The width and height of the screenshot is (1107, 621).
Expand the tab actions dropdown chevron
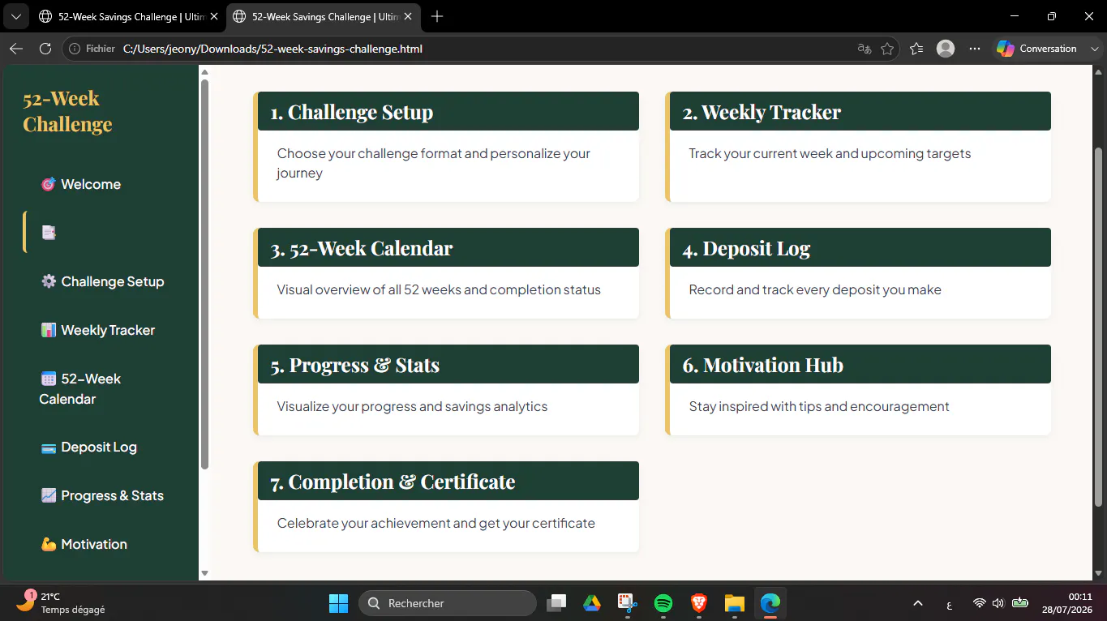[15, 16]
